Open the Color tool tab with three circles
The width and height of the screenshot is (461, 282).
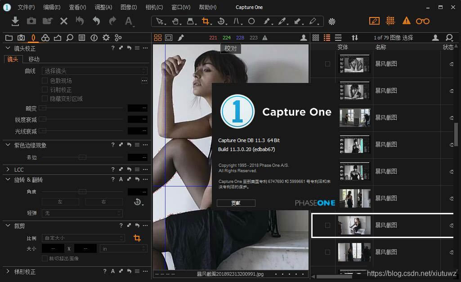click(x=45, y=38)
